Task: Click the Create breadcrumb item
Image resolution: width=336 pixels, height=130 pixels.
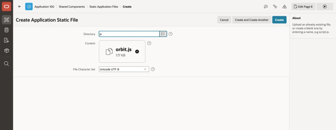Action: click(x=127, y=7)
